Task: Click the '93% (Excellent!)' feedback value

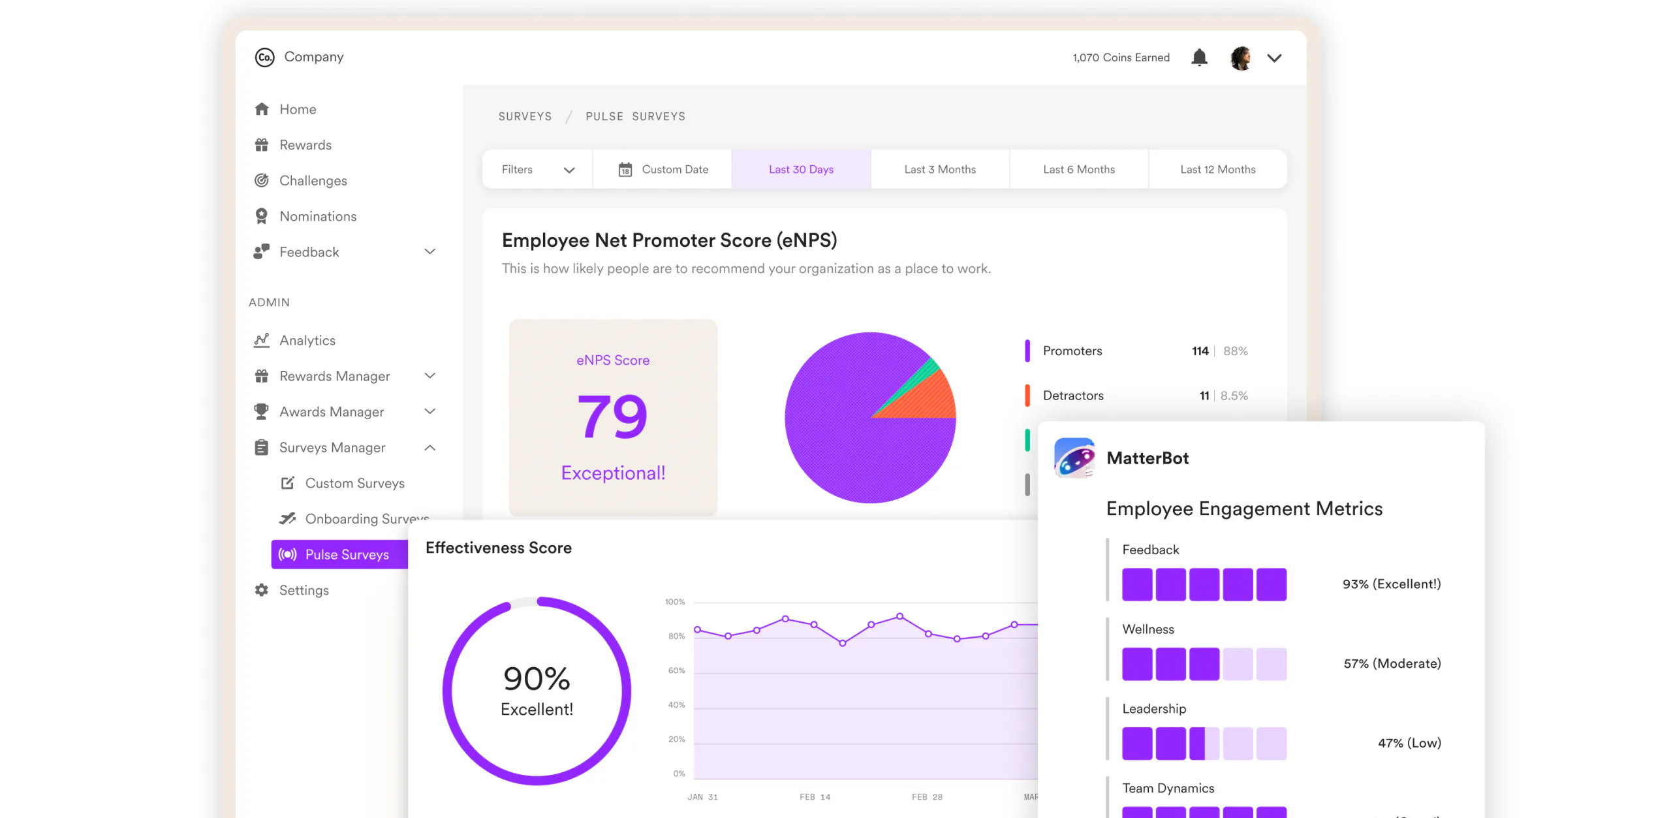Action: (1392, 584)
